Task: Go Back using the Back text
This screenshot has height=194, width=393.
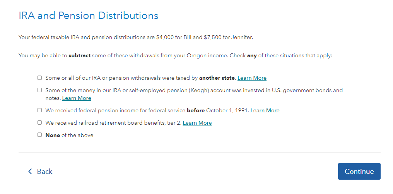Action: 44,172
